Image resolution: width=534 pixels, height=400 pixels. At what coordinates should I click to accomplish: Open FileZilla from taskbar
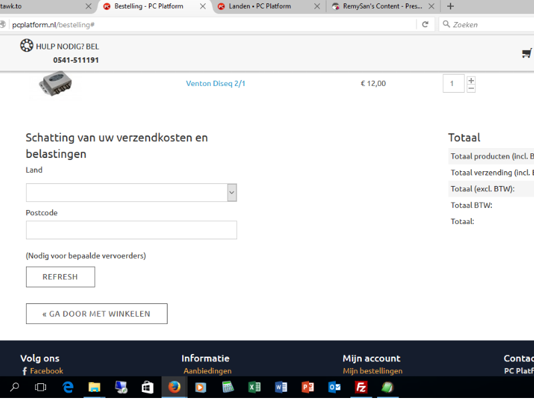[361, 387]
